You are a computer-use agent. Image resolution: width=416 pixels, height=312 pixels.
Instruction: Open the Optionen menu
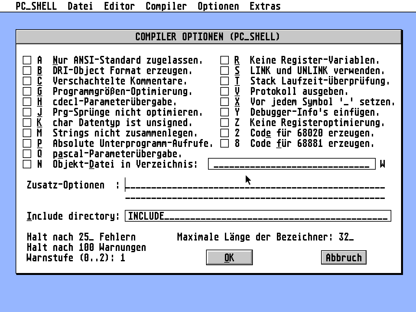click(x=218, y=6)
